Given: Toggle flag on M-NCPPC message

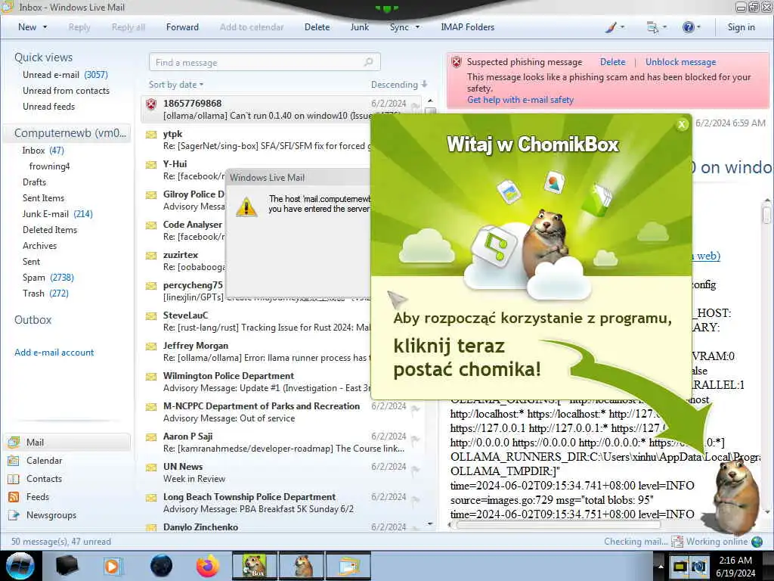Looking at the screenshot, I should pos(415,409).
